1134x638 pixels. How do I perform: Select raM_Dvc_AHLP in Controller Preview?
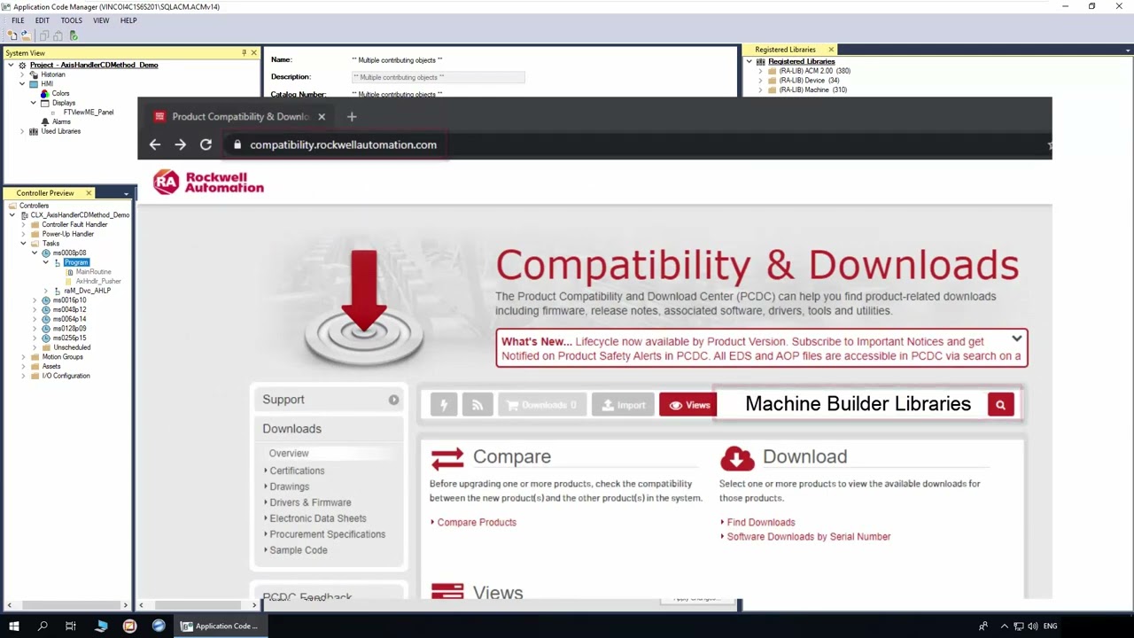[x=88, y=291]
